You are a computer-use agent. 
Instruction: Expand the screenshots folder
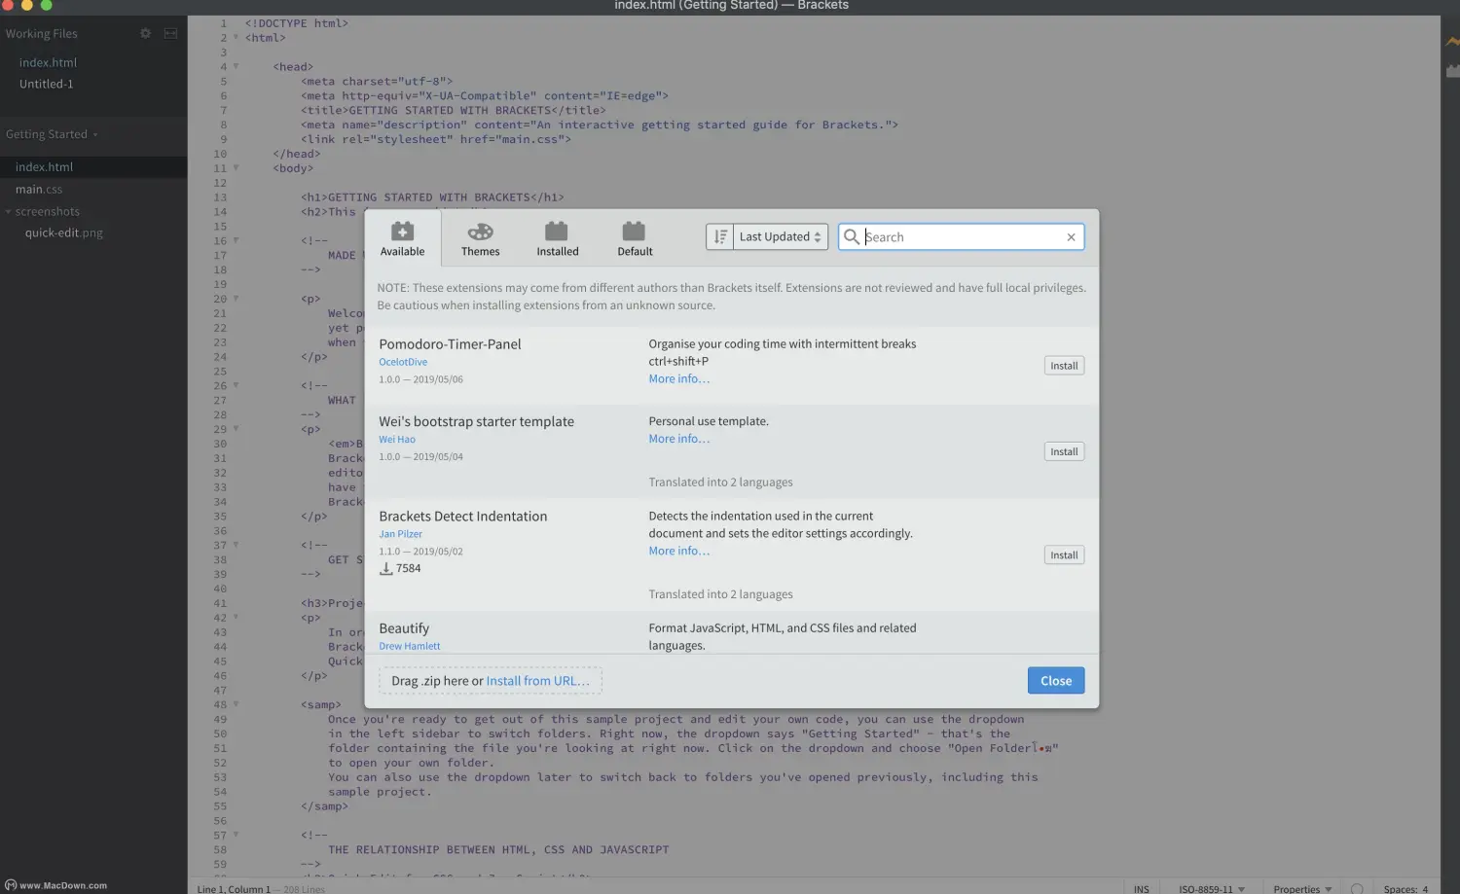tap(9, 212)
